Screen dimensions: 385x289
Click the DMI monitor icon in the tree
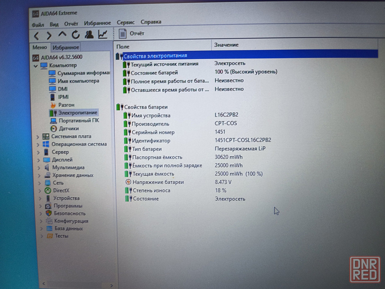coord(52,89)
